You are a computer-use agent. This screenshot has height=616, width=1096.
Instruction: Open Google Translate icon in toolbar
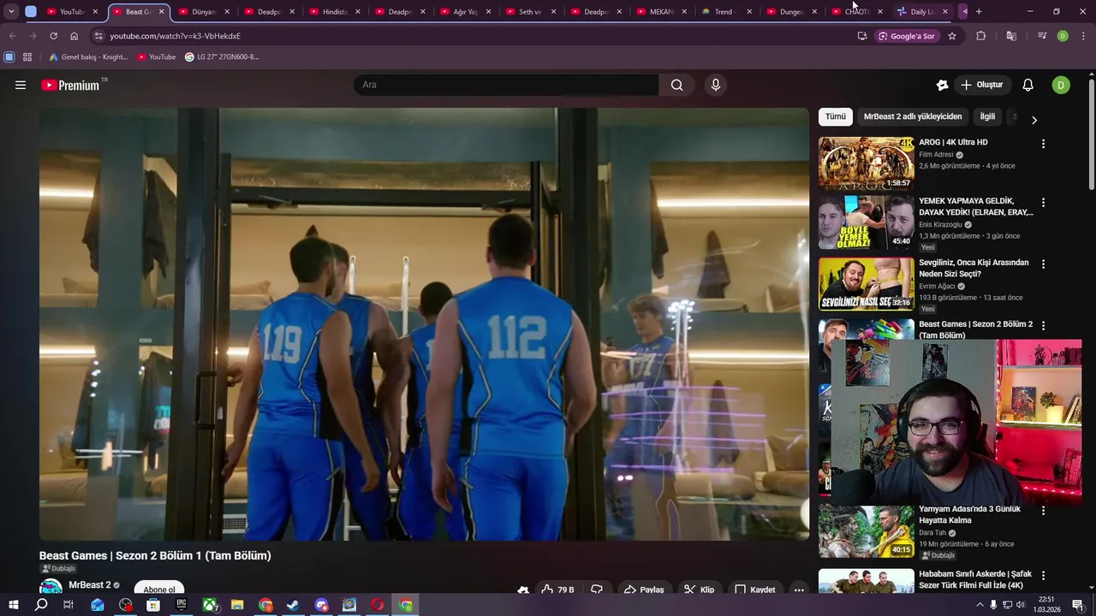coord(1011,36)
